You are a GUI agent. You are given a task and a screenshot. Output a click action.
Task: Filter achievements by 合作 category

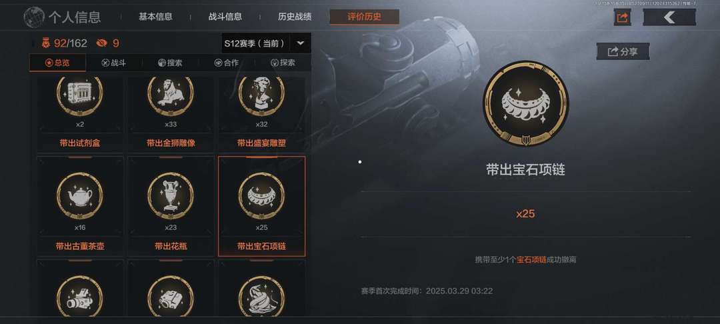click(227, 63)
